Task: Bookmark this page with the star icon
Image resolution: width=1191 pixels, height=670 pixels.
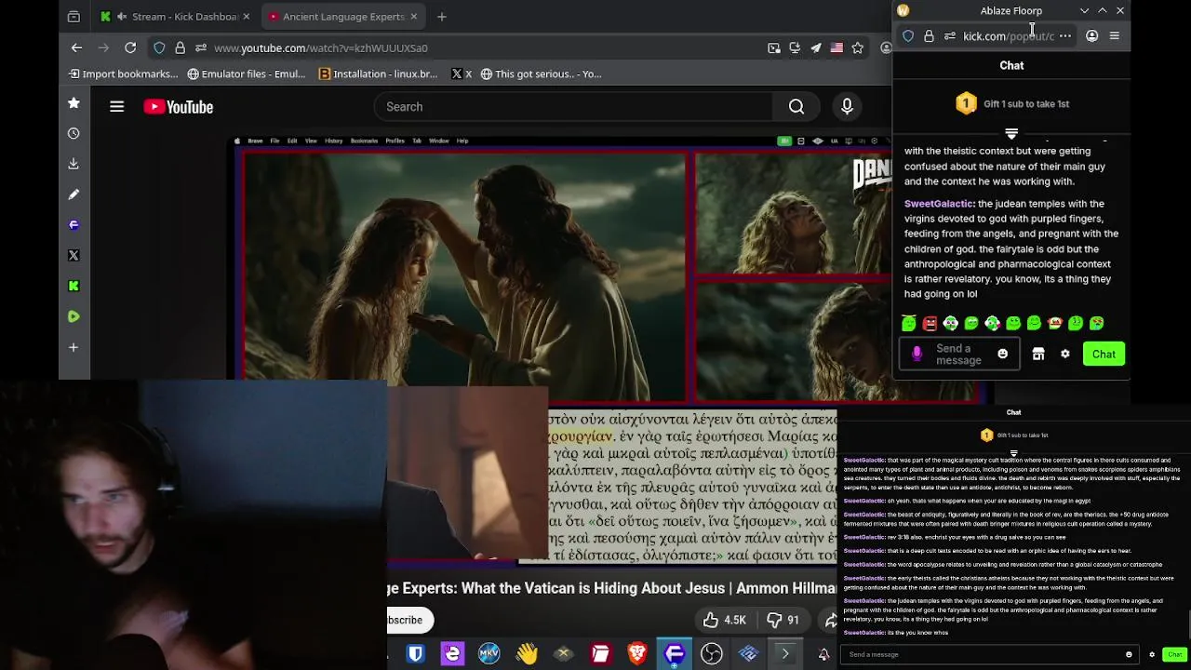Action: pos(858,47)
